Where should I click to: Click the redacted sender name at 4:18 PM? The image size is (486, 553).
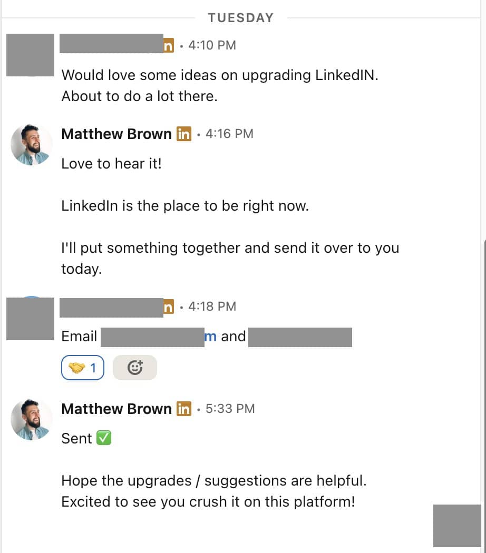coord(111,307)
